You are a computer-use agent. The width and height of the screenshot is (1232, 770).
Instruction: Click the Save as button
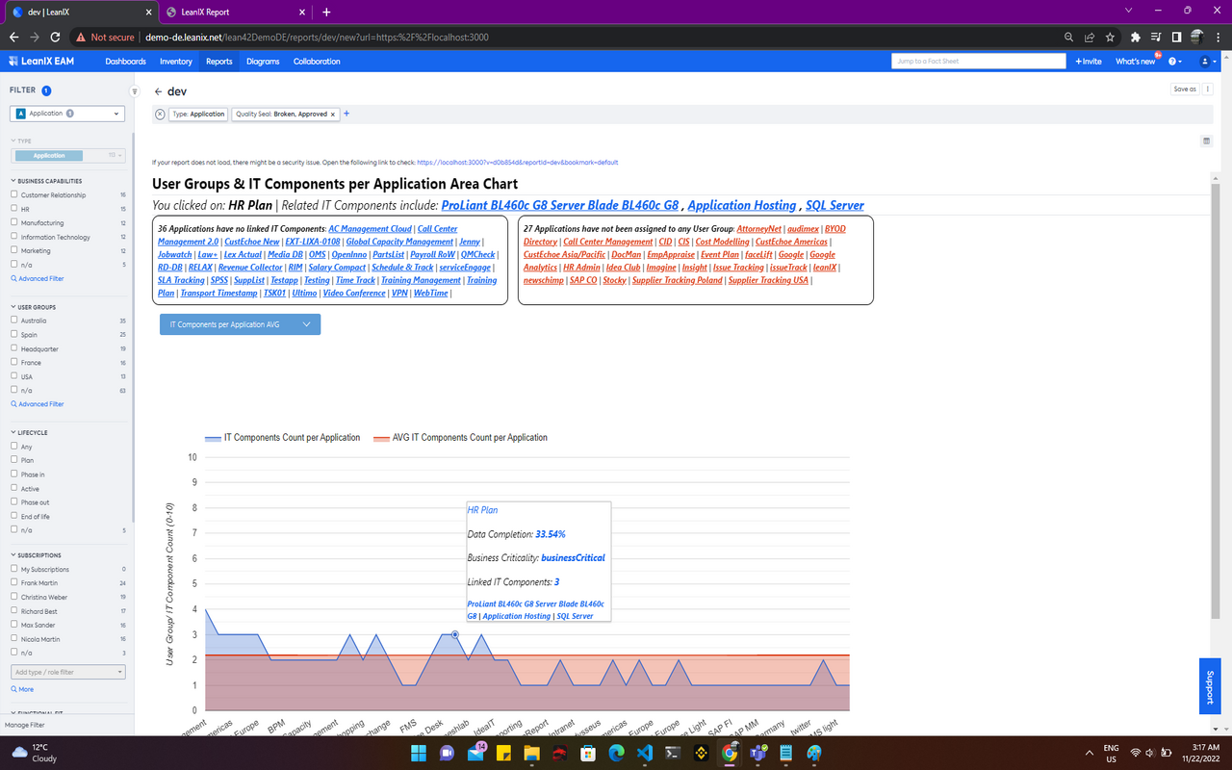1185,90
